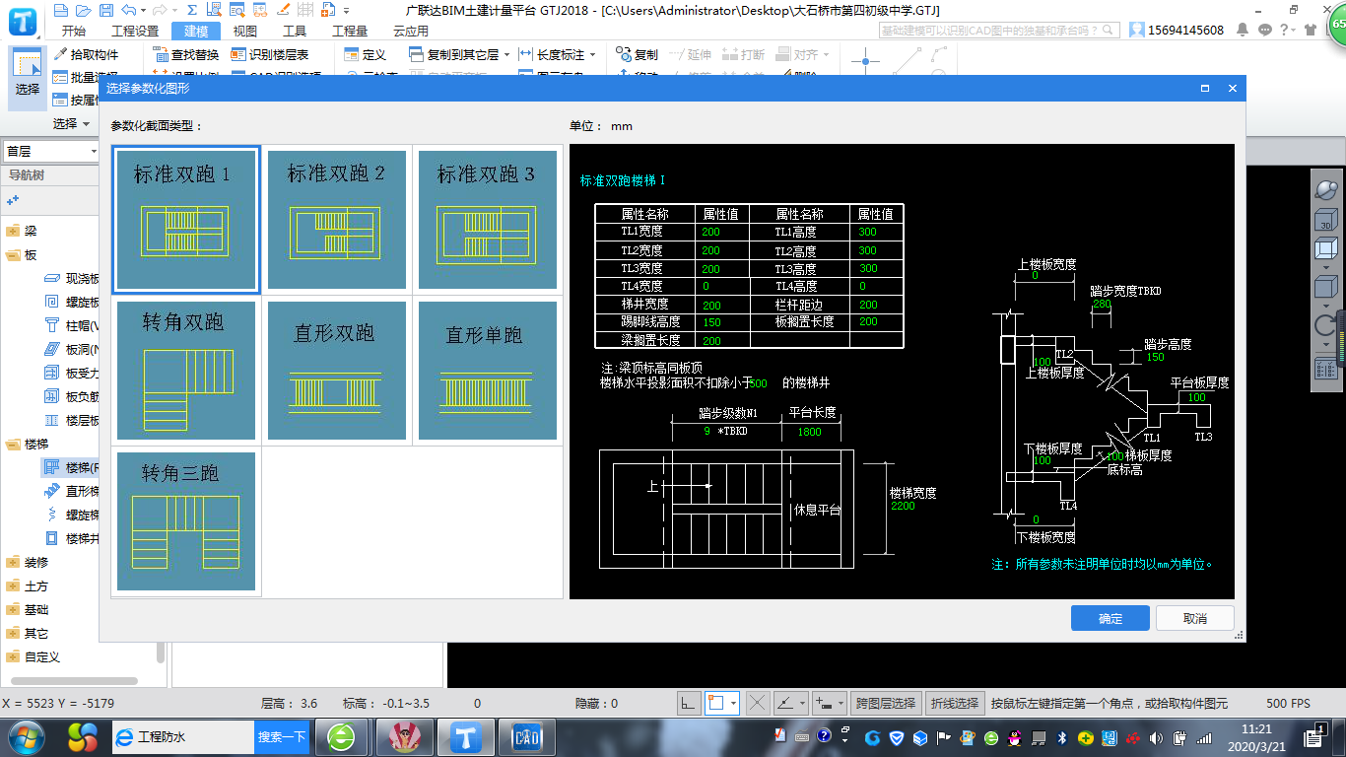Open the Quantities (工程量) ribbon tab
The width and height of the screenshot is (1346, 757).
coord(350,31)
